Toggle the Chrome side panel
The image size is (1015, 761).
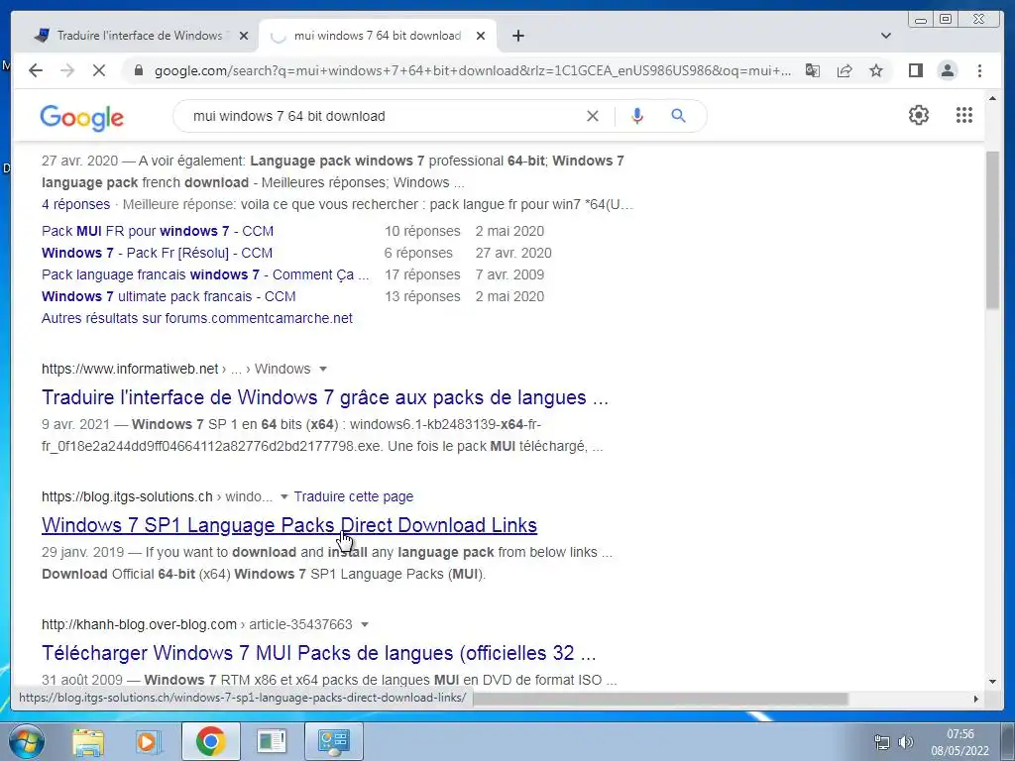pyautogui.click(x=915, y=70)
